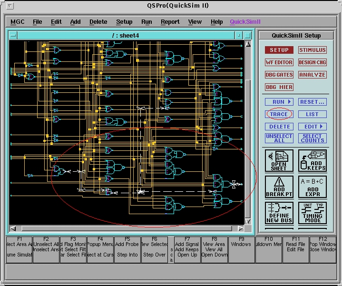Switch to the STIMULUS palette
The height and width of the screenshot is (286, 342).
coord(313,50)
